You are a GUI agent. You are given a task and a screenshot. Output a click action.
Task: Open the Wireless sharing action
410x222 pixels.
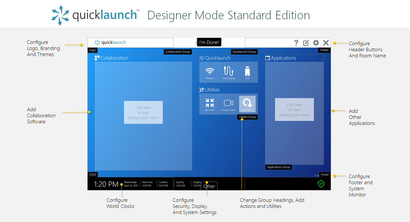pos(210,73)
